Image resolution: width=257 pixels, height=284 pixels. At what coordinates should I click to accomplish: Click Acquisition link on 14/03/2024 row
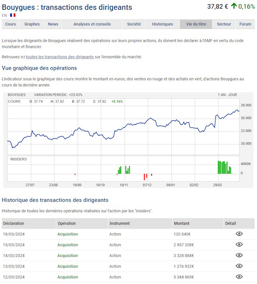68,255
